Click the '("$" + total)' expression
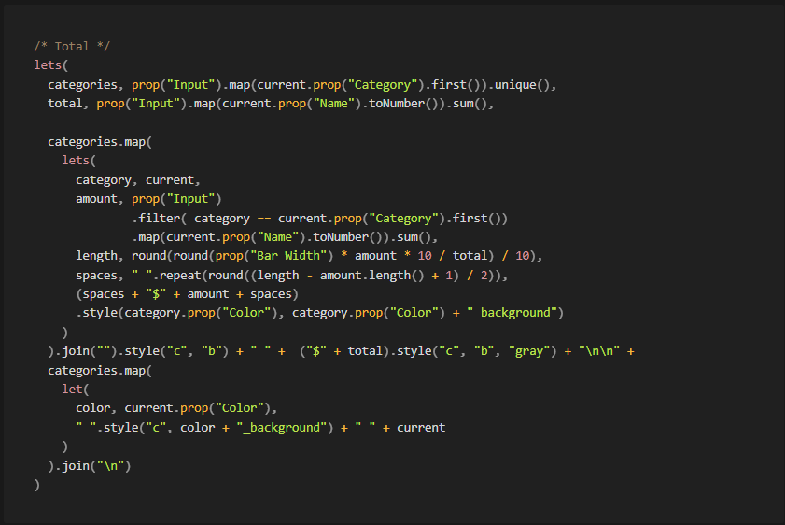Viewport: 785px width, 525px height. 343,351
